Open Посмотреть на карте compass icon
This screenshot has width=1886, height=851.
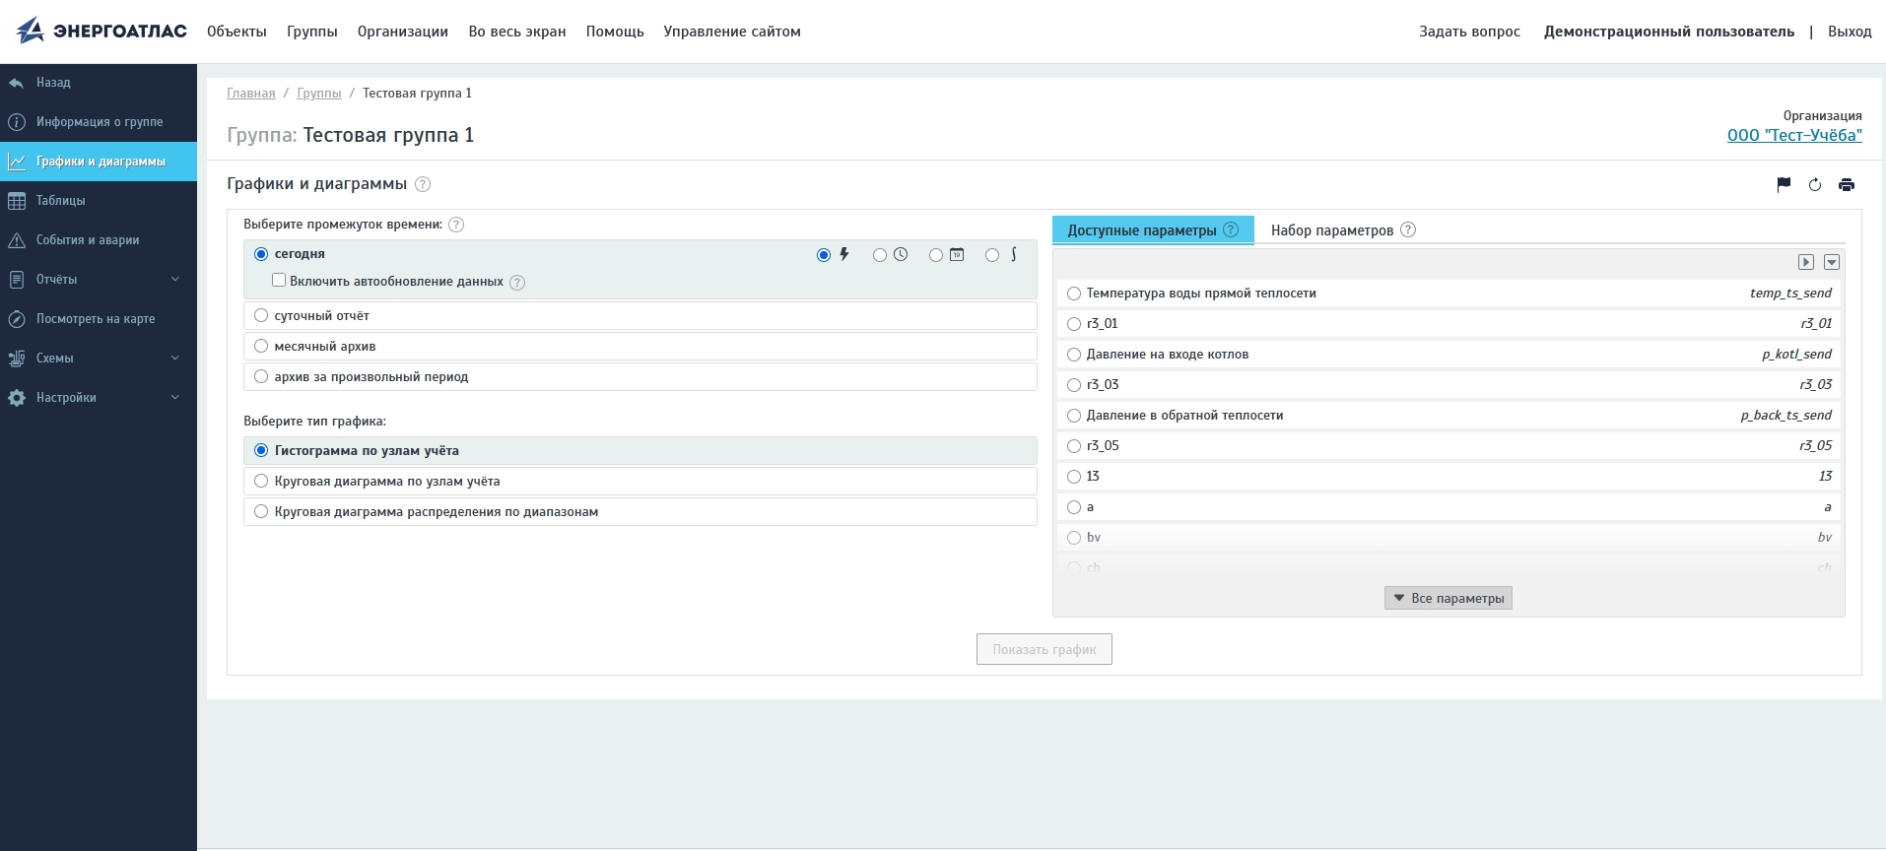17,319
